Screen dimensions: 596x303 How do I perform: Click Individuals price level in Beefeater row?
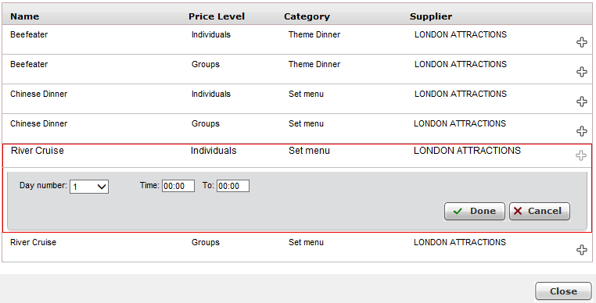211,34
